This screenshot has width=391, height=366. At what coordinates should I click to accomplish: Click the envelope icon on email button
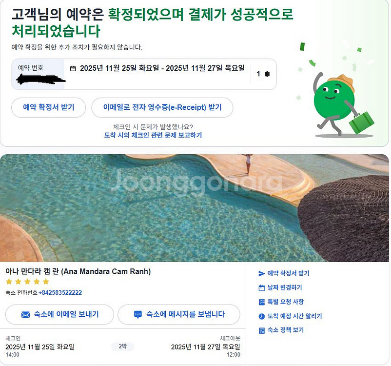[x=25, y=315]
